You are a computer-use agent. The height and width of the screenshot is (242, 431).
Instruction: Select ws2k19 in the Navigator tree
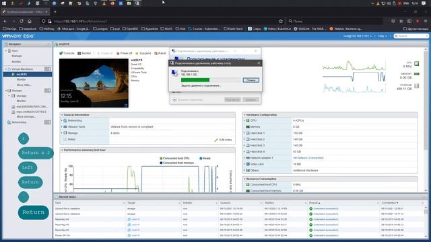(x=22, y=75)
